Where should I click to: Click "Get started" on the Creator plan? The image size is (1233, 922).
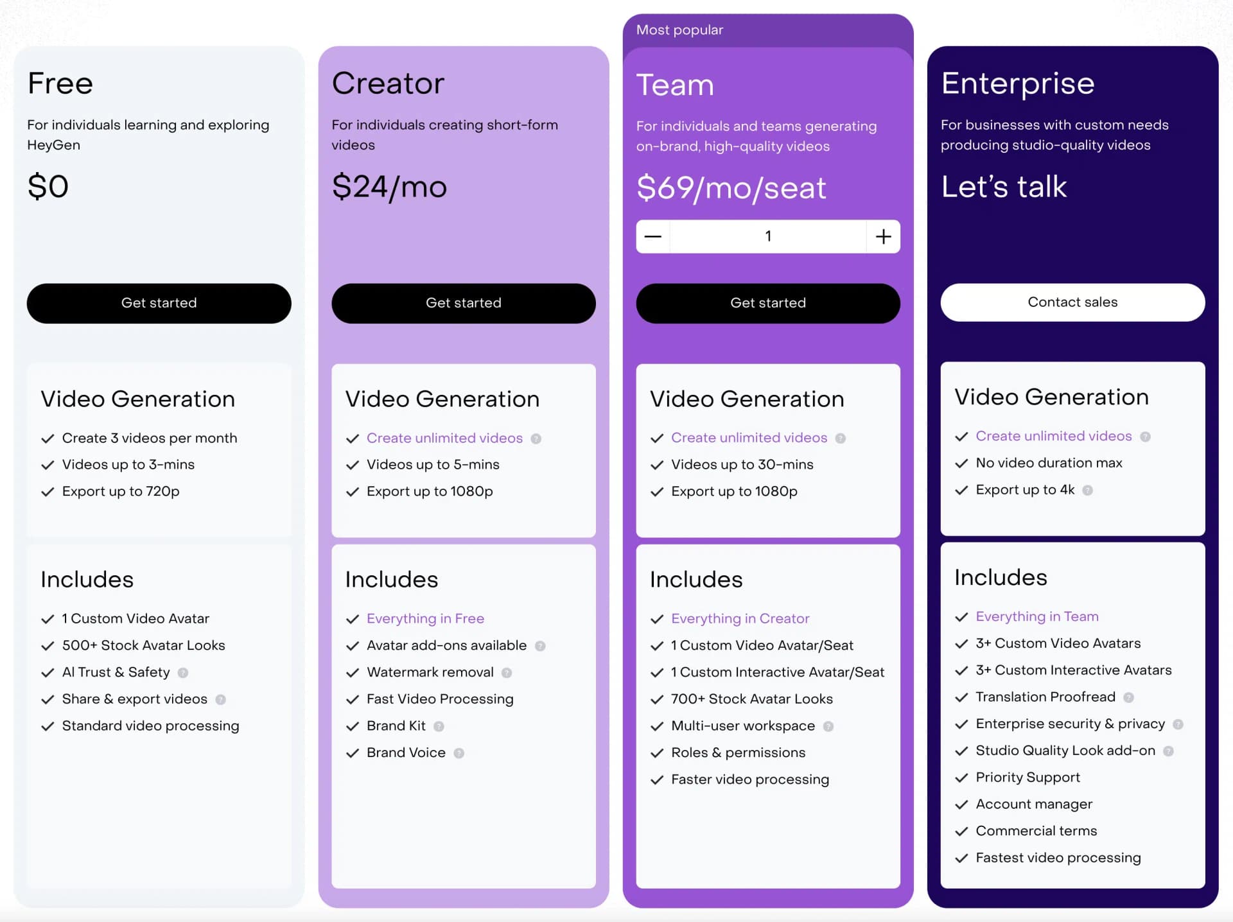[x=463, y=302]
